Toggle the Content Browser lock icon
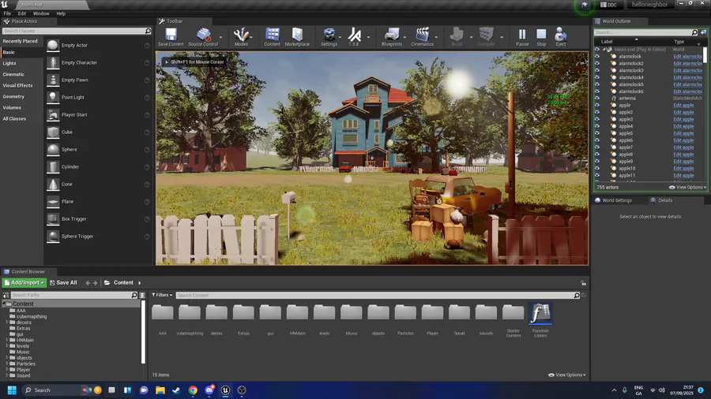This screenshot has height=399, width=711. 583,283
